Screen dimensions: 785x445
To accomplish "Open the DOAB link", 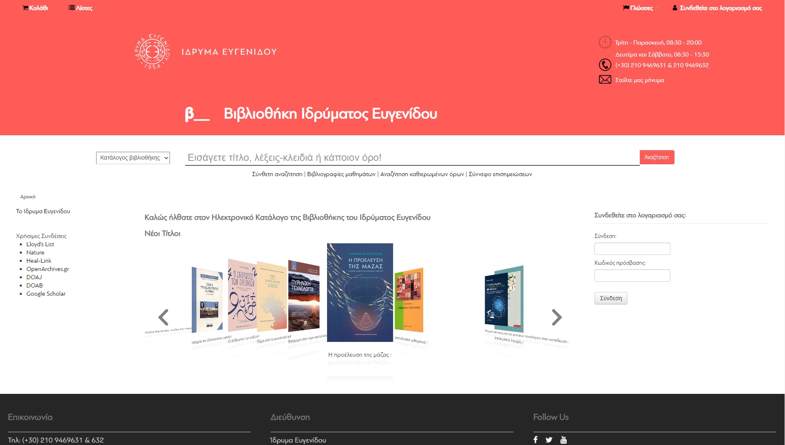I will (x=34, y=285).
